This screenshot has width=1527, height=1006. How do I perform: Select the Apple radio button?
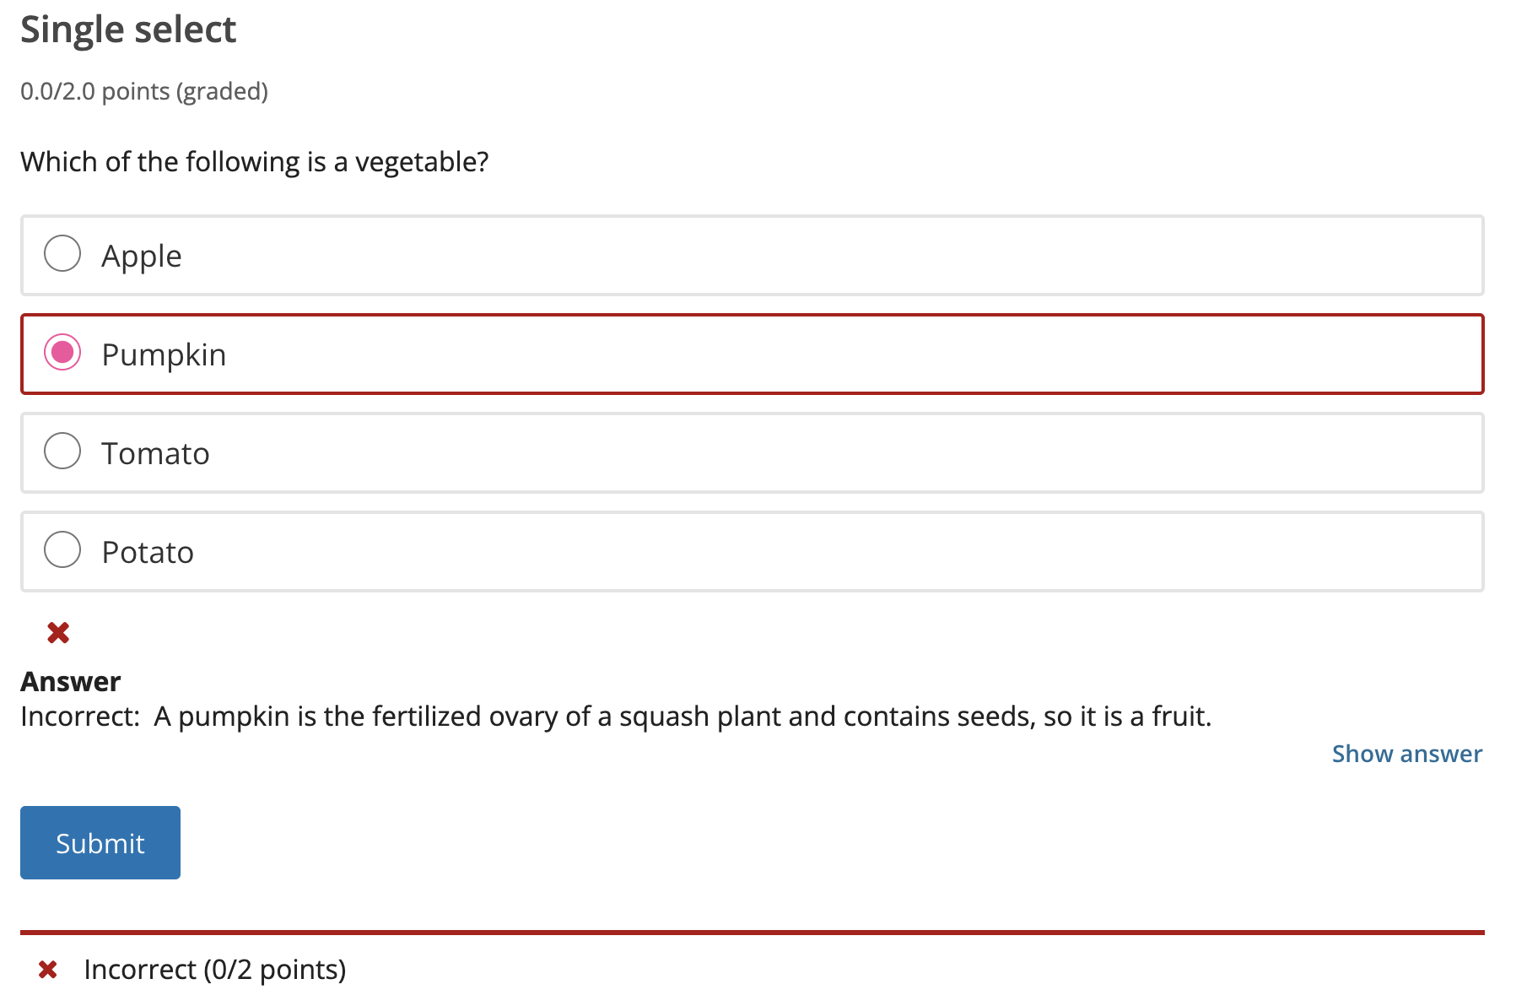tap(62, 253)
